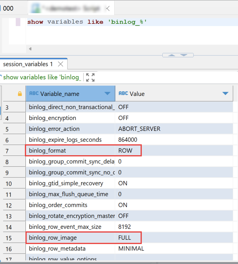Click the pink marker in the editor margin
238x264 pixels.
click(18, 22)
